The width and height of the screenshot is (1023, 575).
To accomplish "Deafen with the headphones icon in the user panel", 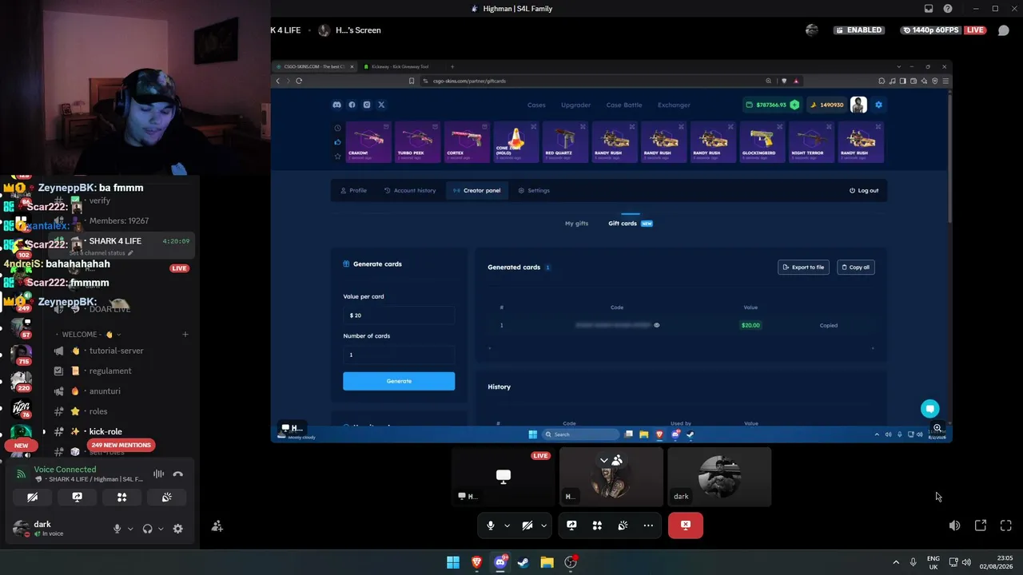I will [147, 529].
